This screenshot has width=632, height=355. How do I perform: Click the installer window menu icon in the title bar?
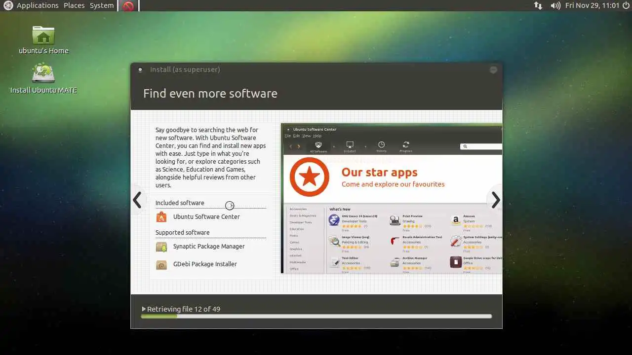pos(140,70)
